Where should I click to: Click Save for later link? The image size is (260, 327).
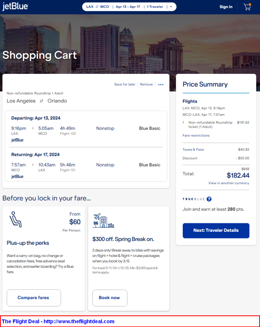pyautogui.click(x=125, y=84)
